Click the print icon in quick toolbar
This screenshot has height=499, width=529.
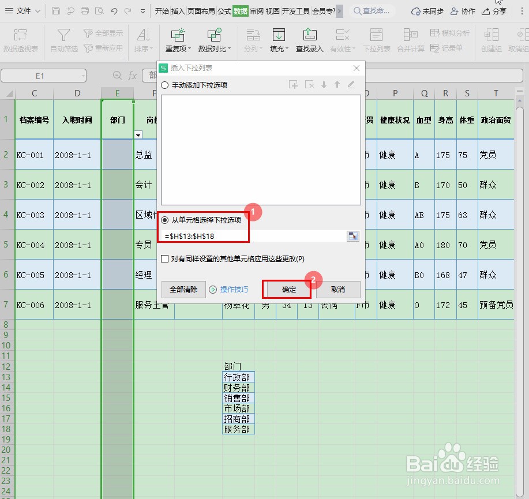(x=85, y=11)
